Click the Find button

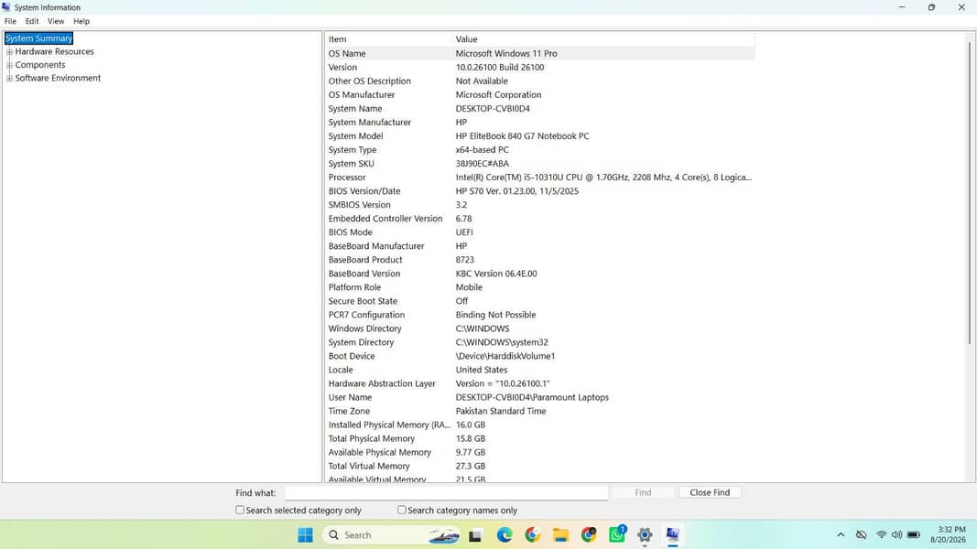(643, 492)
